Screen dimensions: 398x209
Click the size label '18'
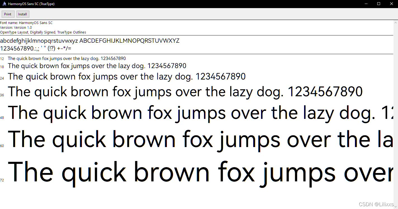click(x=2, y=67)
